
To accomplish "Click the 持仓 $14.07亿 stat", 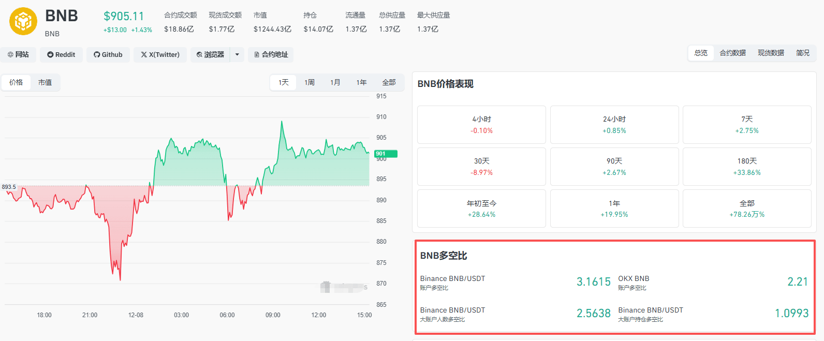I will [318, 22].
